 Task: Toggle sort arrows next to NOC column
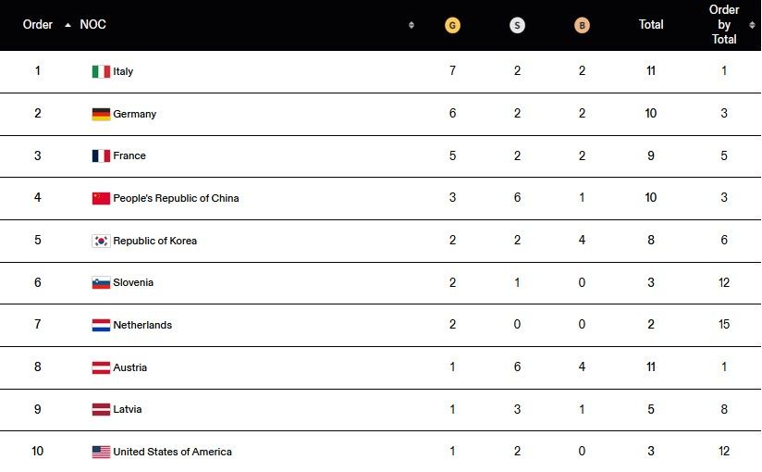(x=412, y=25)
